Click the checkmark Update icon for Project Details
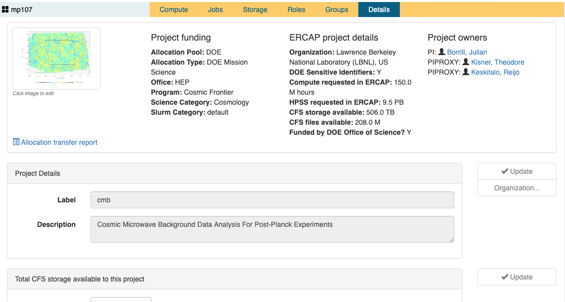565x302 pixels. point(505,171)
